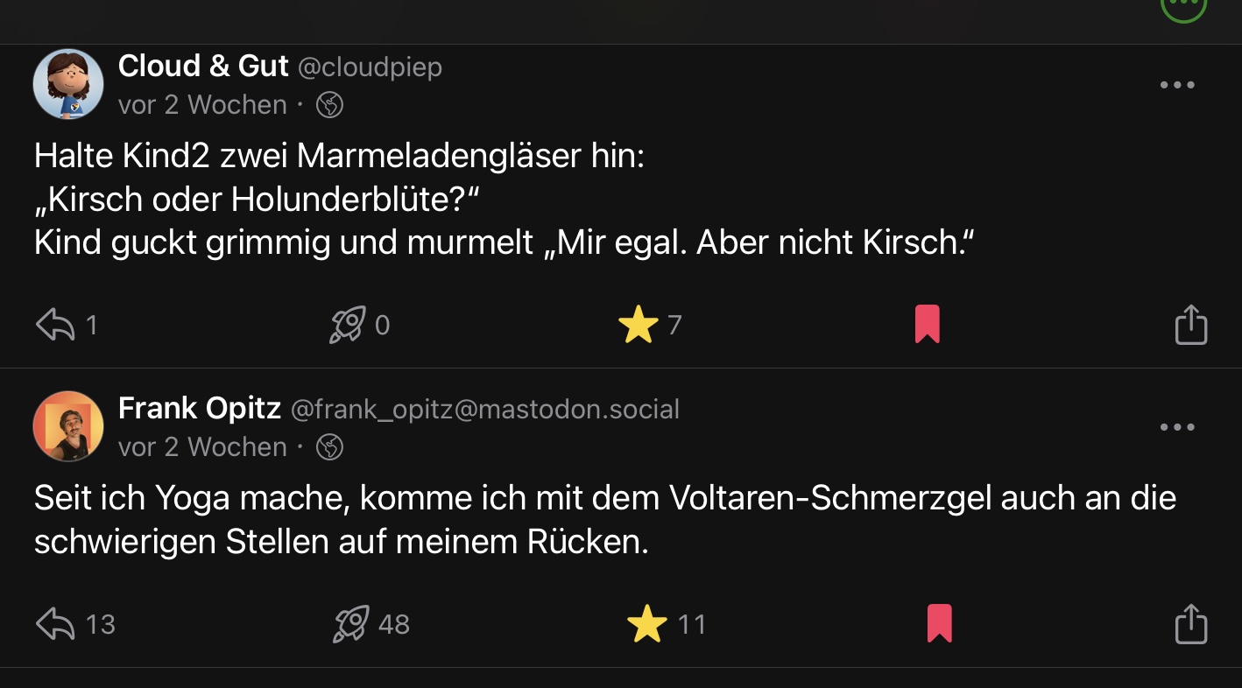Reply to Frank Opitz's yoga post

point(55,624)
